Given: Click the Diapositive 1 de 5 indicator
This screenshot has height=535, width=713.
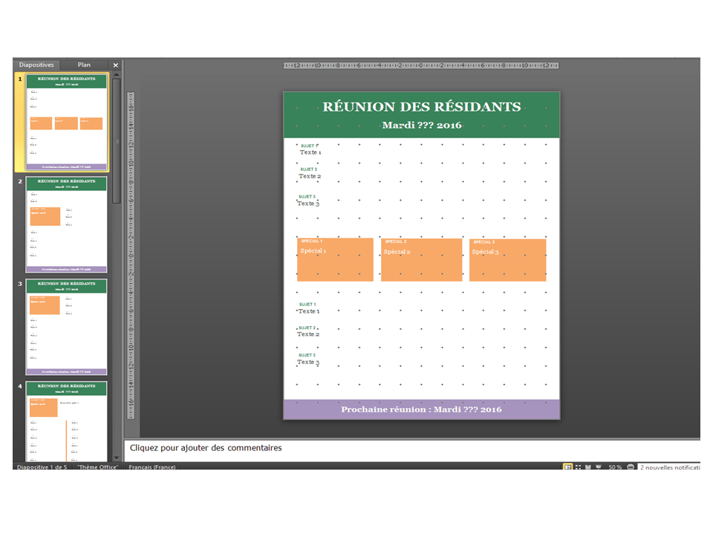Looking at the screenshot, I should pos(42,467).
